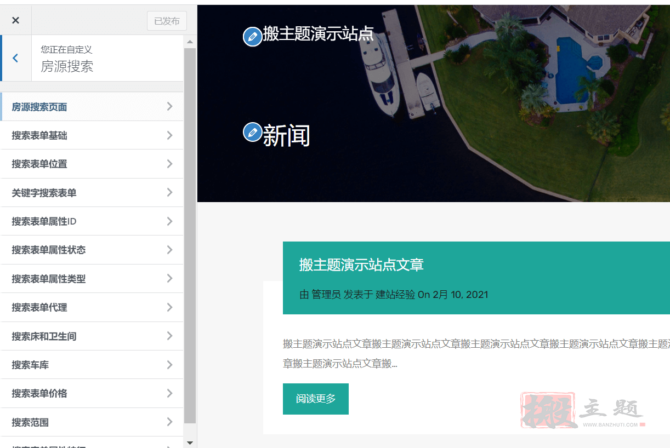The height and width of the screenshot is (448, 670).
Task: Click the post excerpt paragraph text
Action: tap(476, 354)
